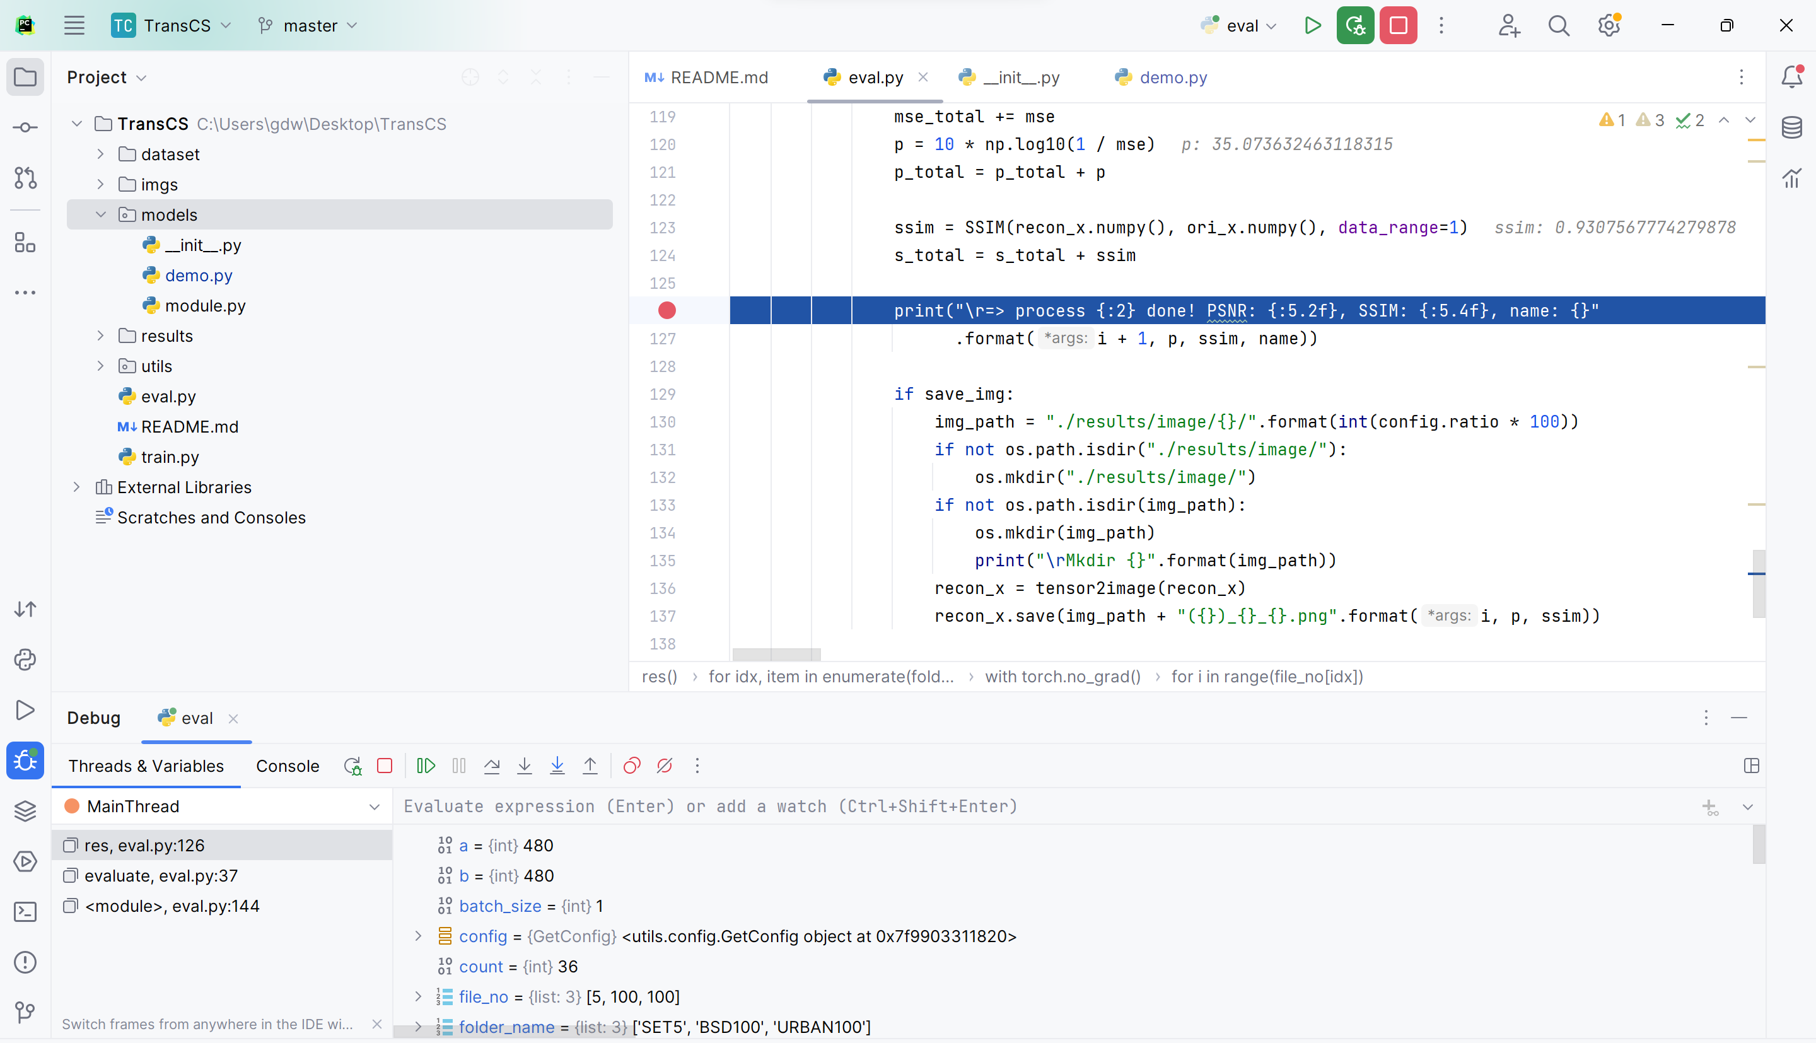Click the editor vertical scrollbar thumb
The height and width of the screenshot is (1043, 1816).
pos(1759,584)
